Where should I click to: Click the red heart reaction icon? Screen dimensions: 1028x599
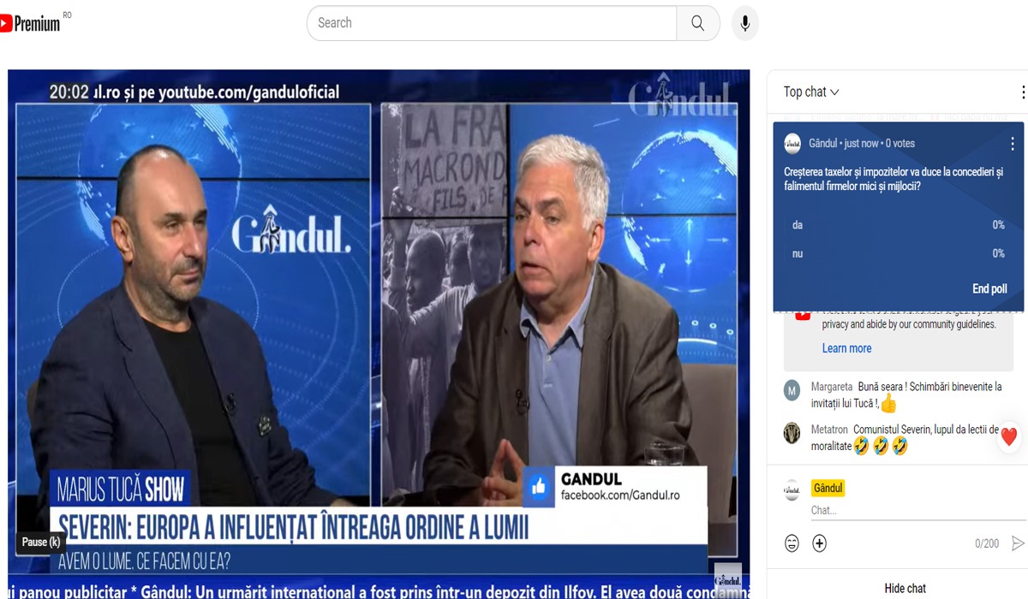[x=1009, y=436]
